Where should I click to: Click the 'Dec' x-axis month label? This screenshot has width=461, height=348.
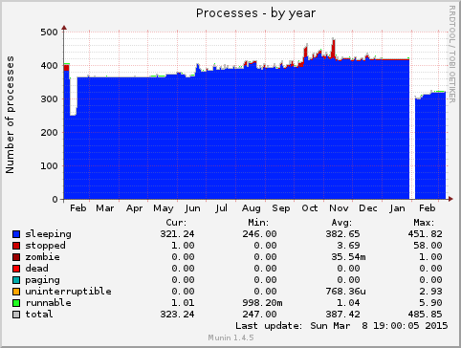[368, 208]
